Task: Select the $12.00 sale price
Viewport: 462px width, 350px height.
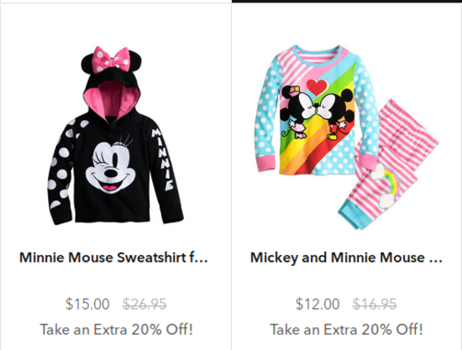Action: coord(318,304)
